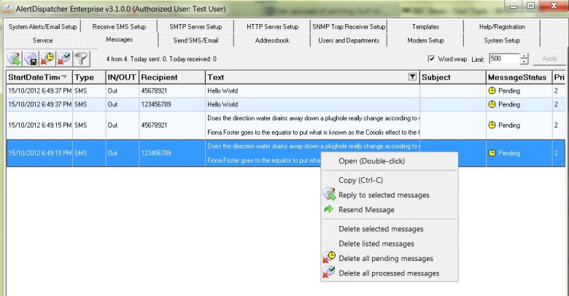Select Delete all processed messages
The width and height of the screenshot is (569, 296).
pyautogui.click(x=389, y=273)
